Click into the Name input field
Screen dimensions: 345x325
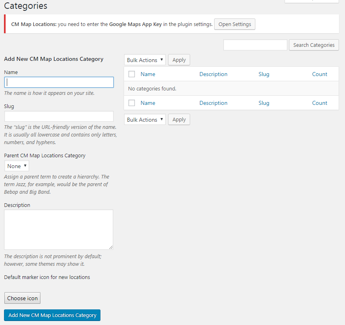[x=59, y=82]
